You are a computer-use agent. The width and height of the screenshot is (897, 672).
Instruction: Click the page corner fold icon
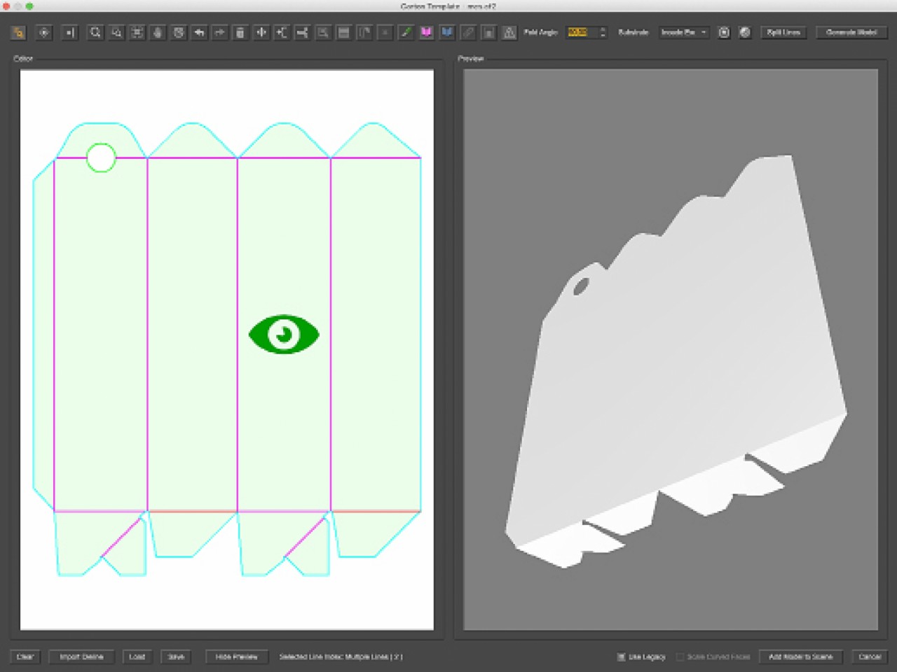click(364, 32)
